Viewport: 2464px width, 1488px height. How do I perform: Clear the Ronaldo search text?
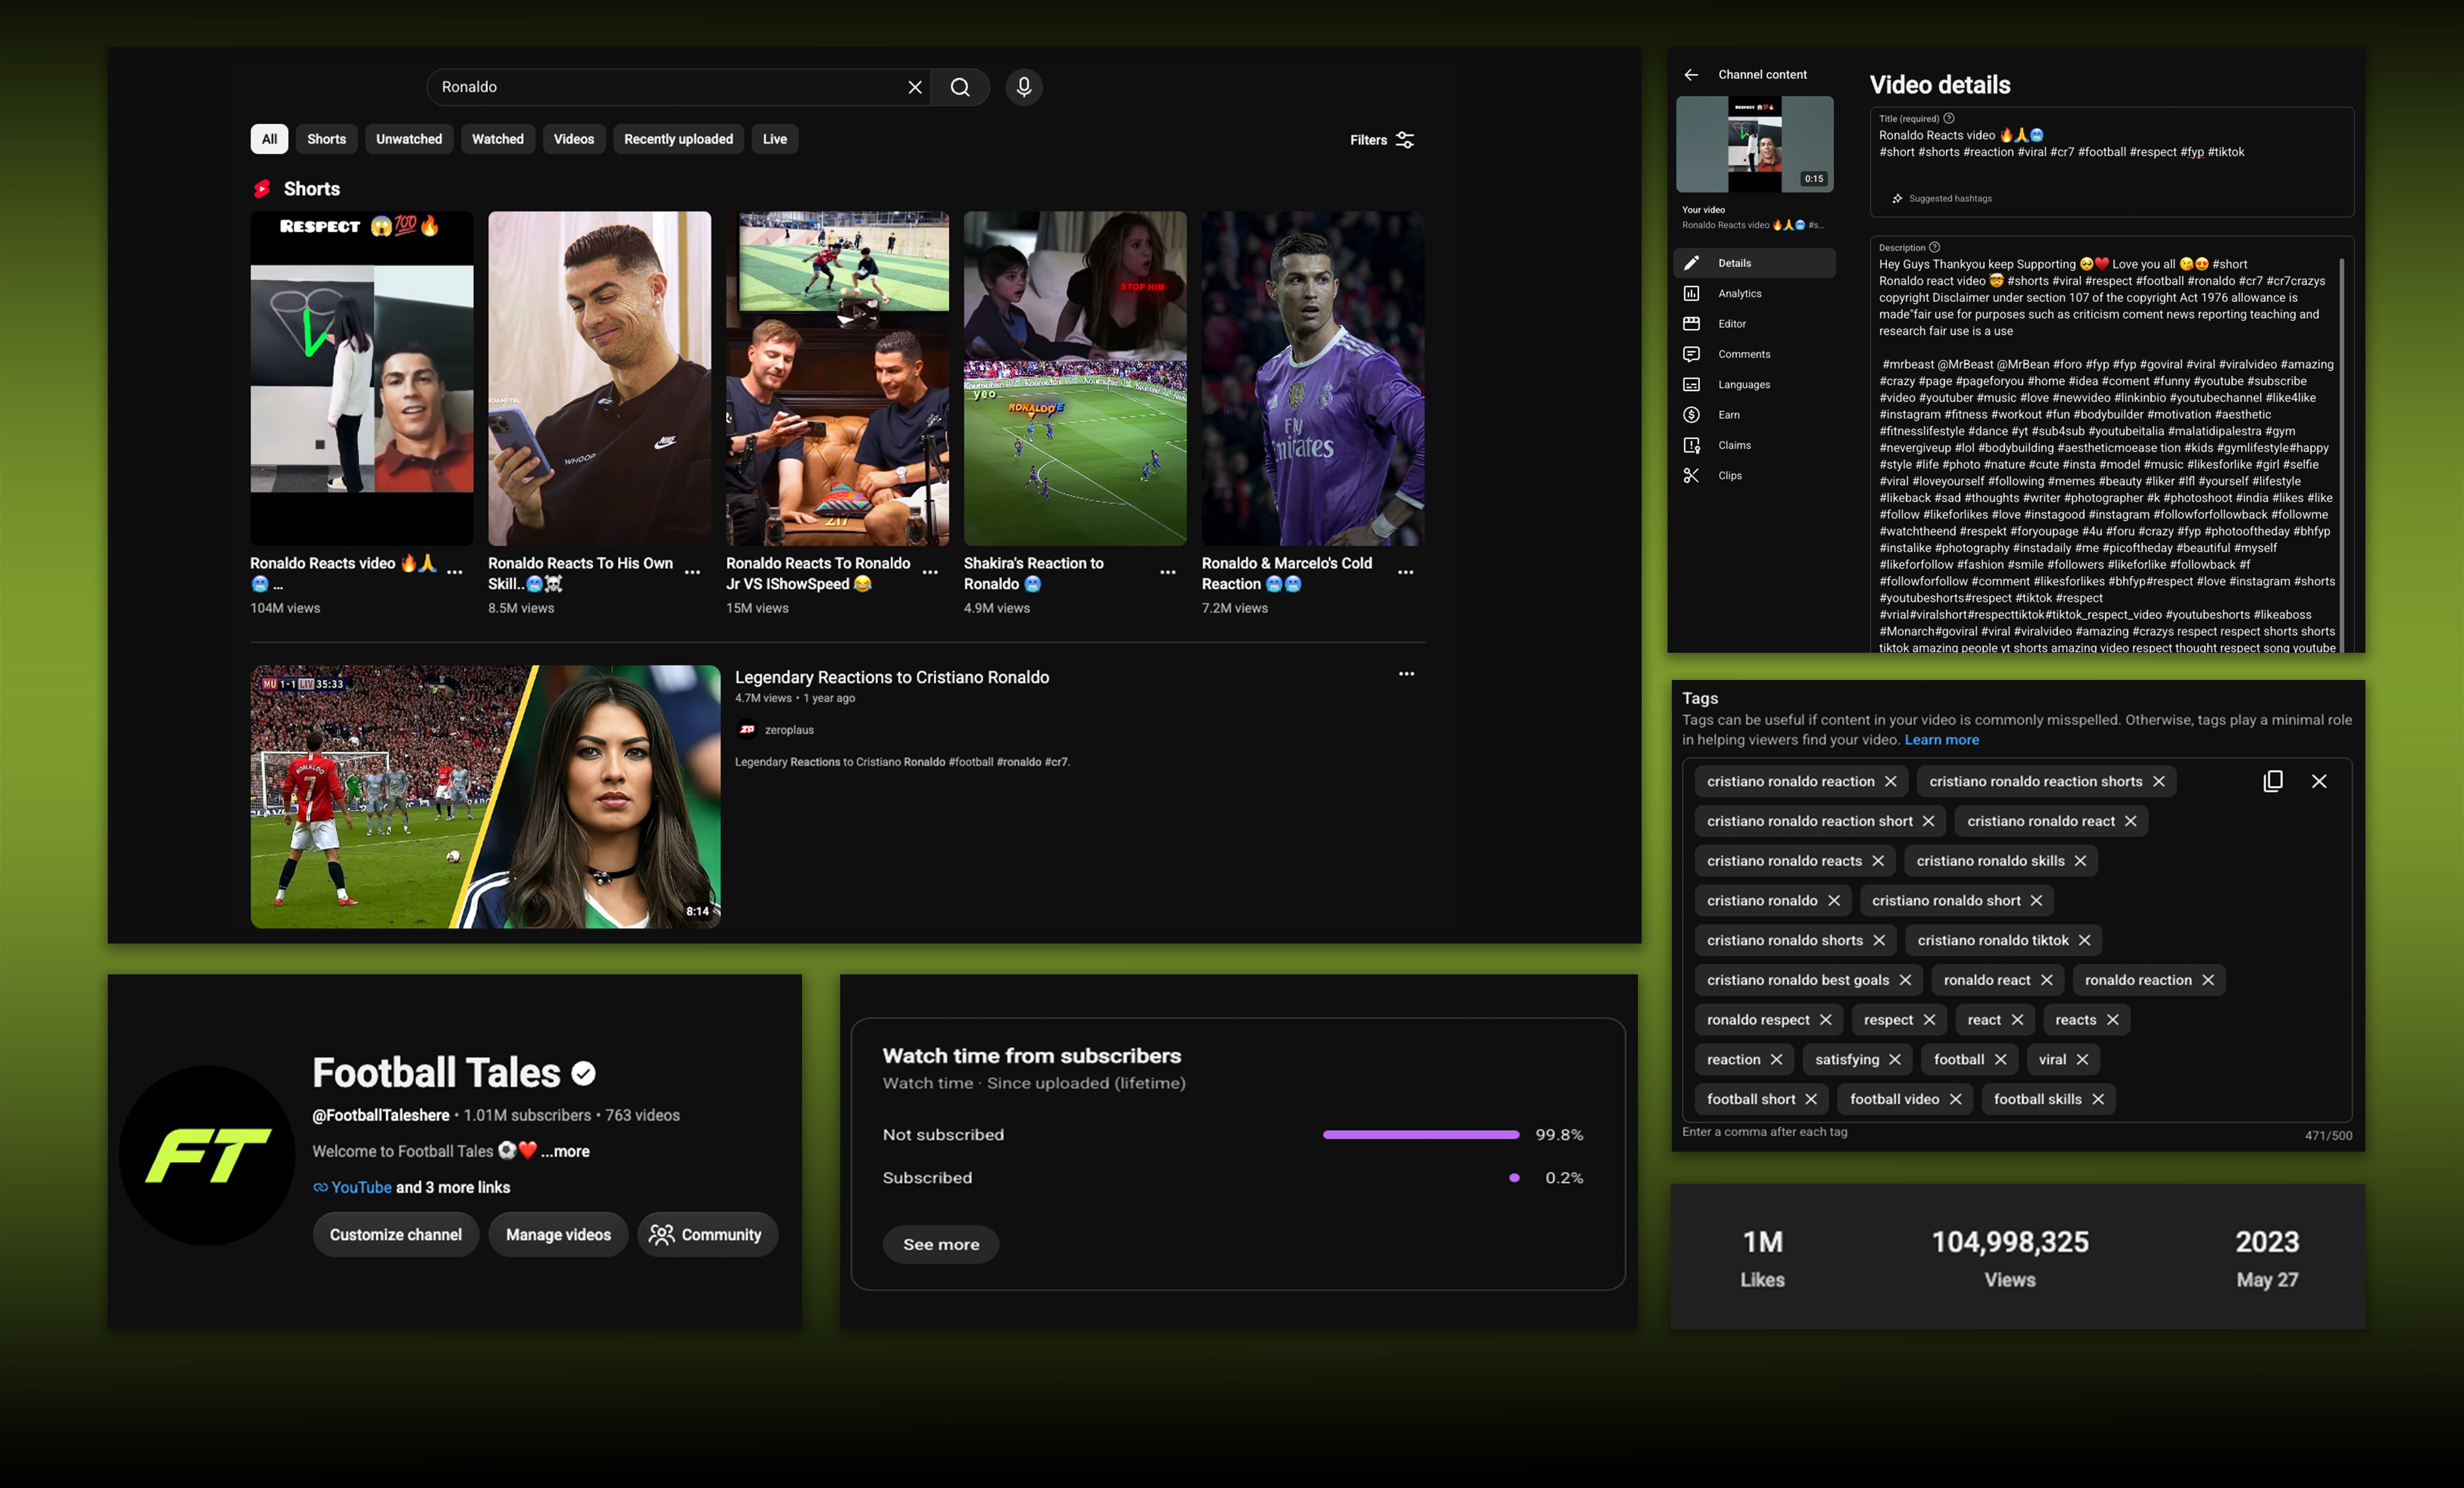click(x=914, y=87)
